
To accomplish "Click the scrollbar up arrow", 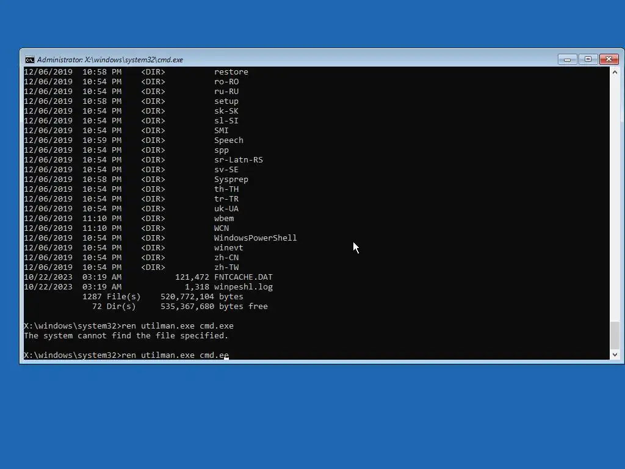I will click(x=615, y=72).
